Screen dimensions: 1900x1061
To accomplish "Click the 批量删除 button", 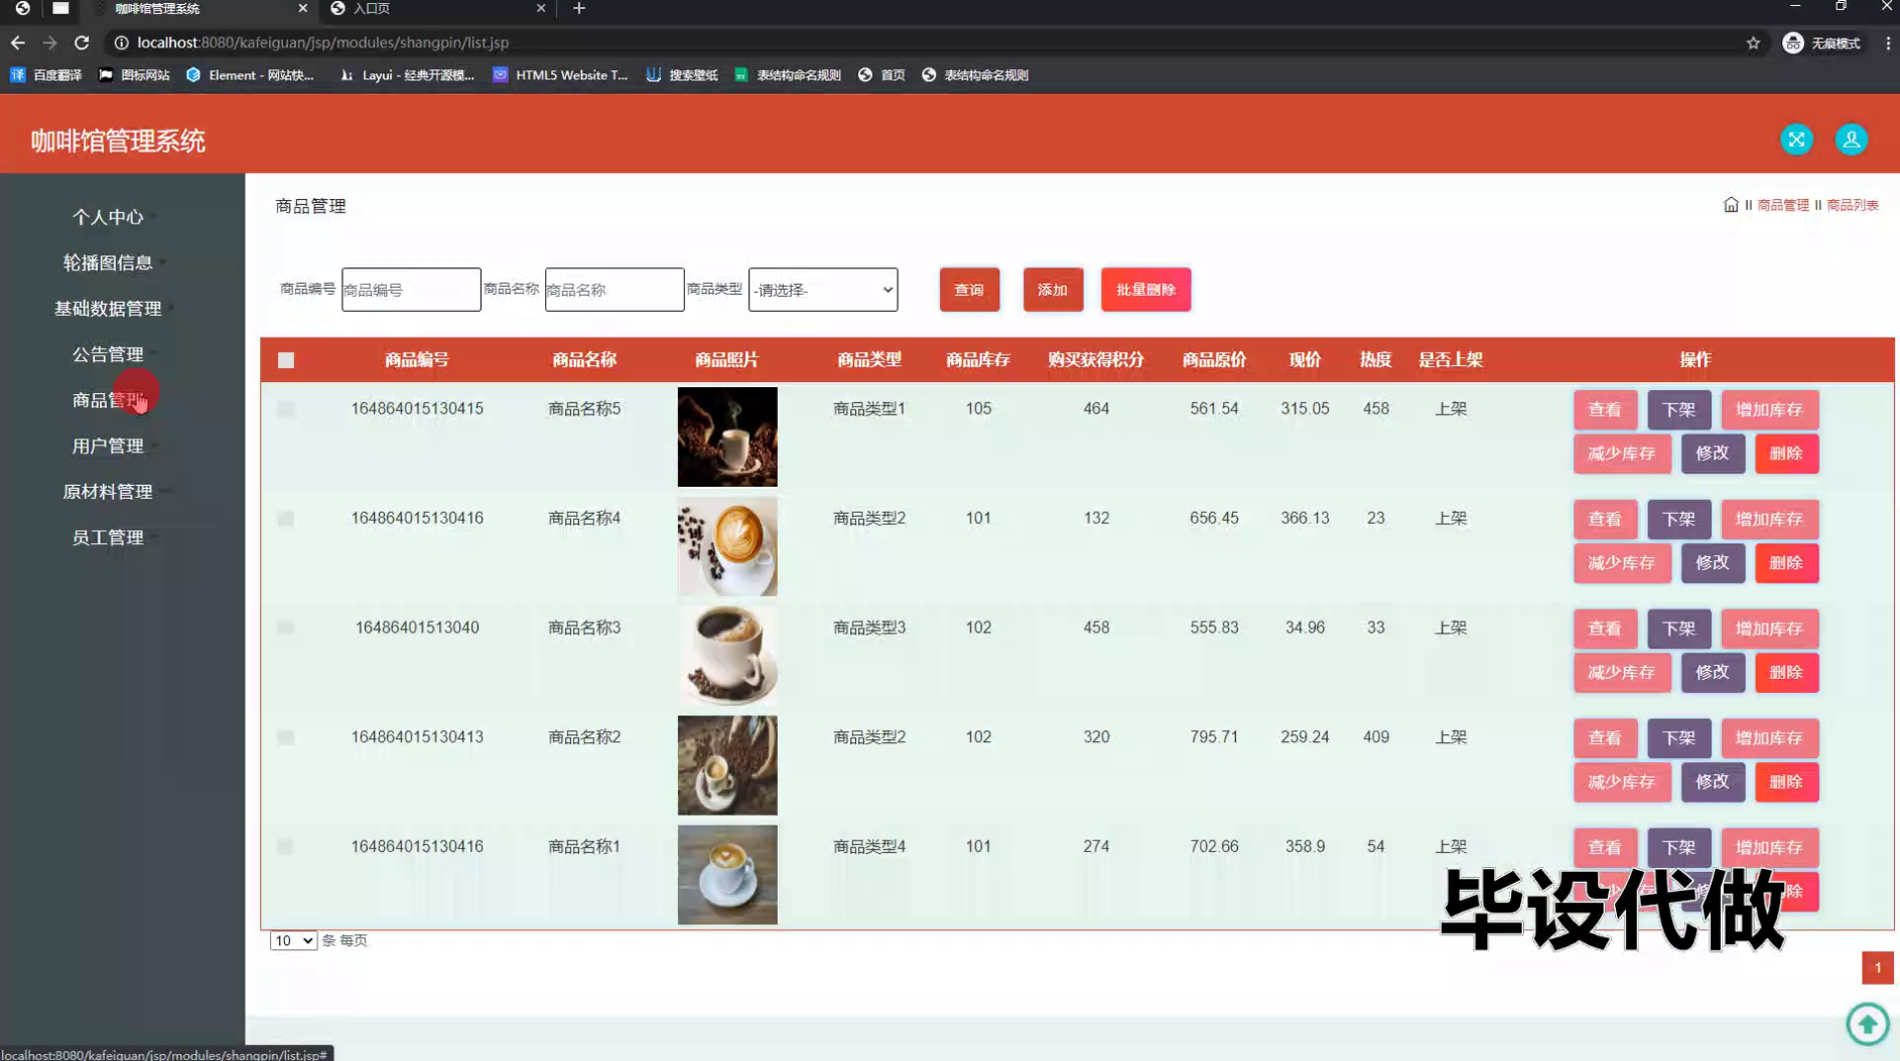I will [x=1146, y=290].
